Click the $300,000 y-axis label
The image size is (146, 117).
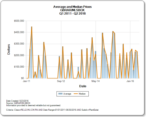tap(19, 44)
